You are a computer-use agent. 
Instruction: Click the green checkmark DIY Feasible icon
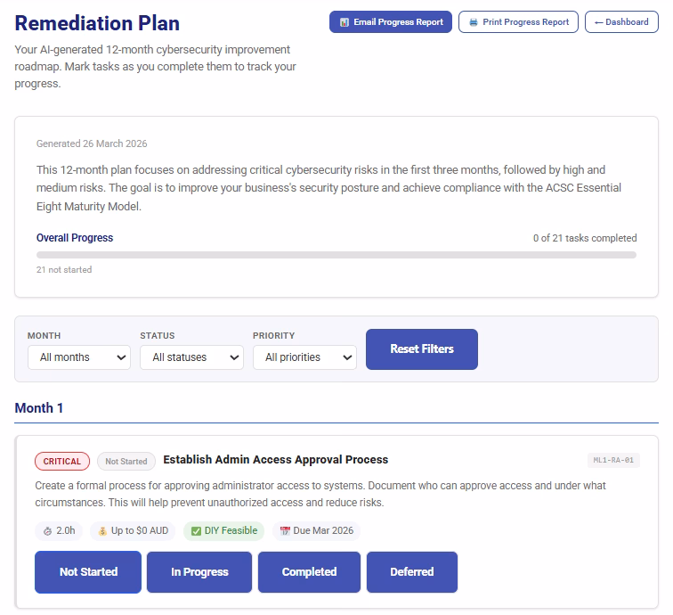click(x=196, y=531)
